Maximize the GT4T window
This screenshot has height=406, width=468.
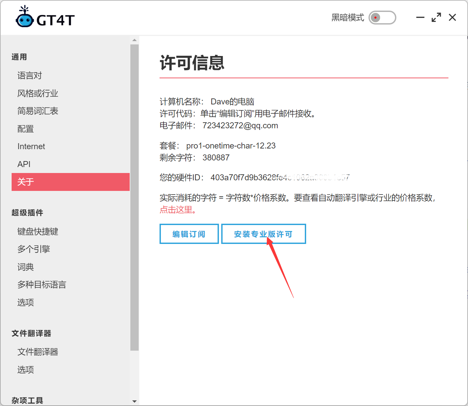tap(436, 17)
